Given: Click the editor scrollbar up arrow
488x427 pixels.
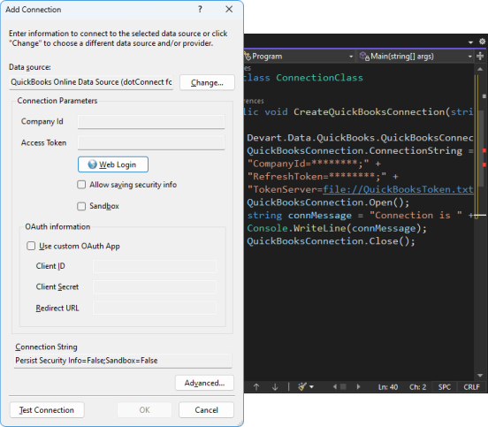Looking at the screenshot, I should pos(480,69).
